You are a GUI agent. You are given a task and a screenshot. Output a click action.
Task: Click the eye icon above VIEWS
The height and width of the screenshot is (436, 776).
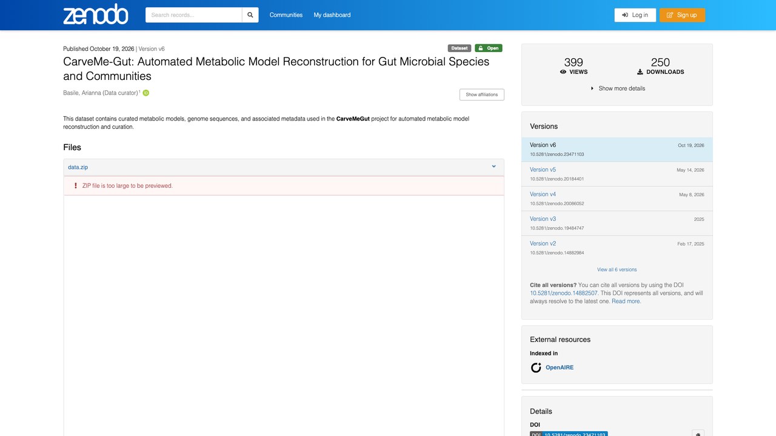[563, 72]
